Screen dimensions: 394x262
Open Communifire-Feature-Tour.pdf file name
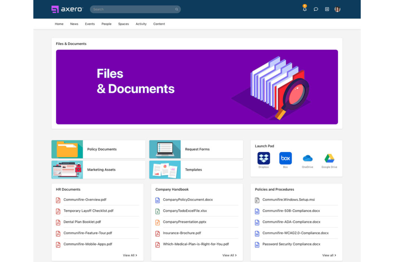[x=88, y=233]
